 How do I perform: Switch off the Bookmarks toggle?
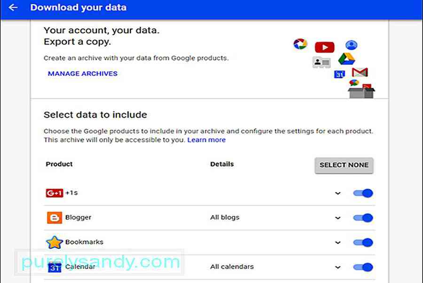(363, 242)
